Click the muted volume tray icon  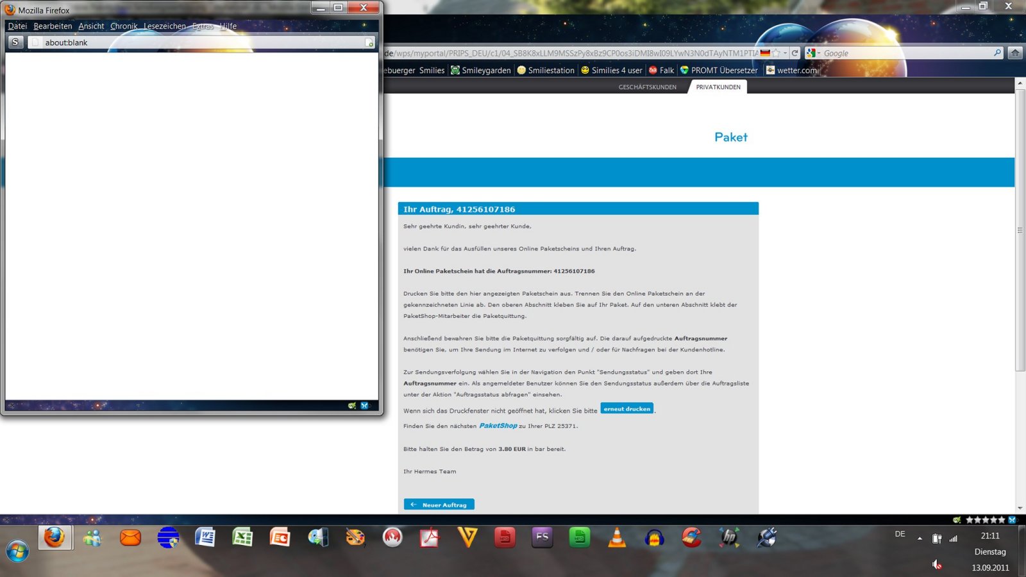tap(937, 564)
